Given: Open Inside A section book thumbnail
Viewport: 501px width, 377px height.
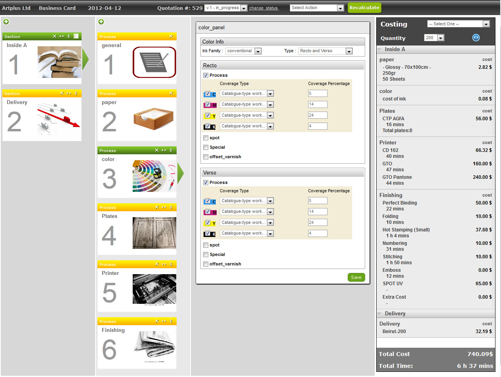Looking at the screenshot, I should [59, 62].
